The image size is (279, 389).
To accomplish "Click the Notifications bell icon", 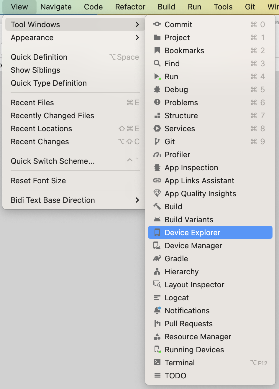I will point(157,311).
